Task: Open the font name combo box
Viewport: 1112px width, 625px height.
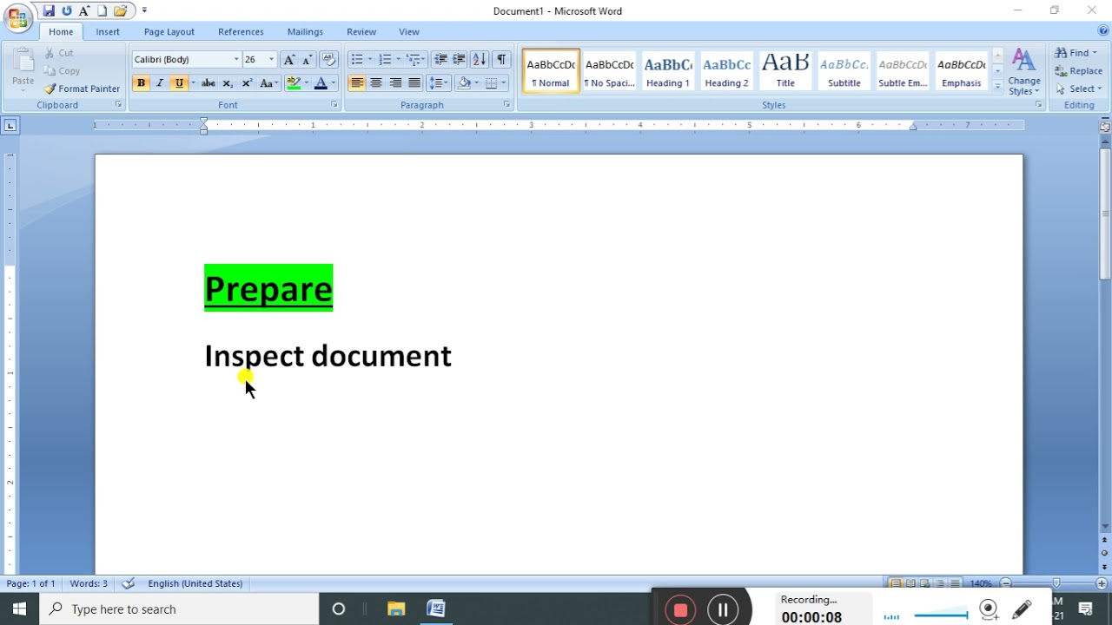Action: pyautogui.click(x=186, y=59)
